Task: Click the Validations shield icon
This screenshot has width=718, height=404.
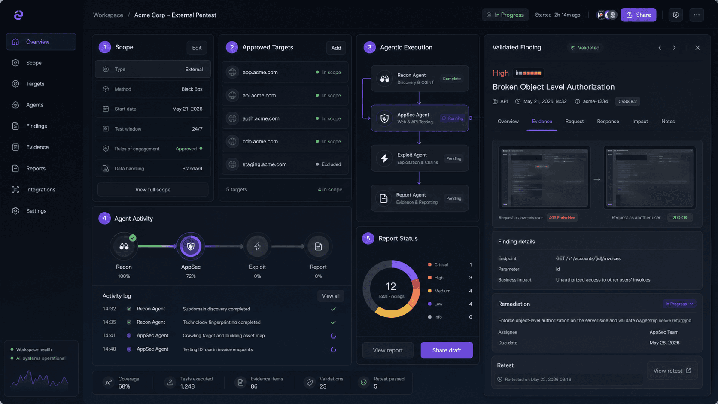Action: 309,382
